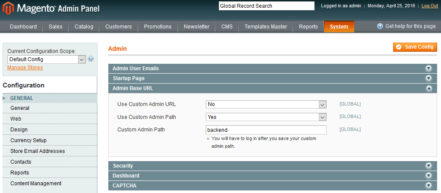The image size is (441, 193).
Task: Click the Admin Base URL section header
Action: tap(273, 88)
